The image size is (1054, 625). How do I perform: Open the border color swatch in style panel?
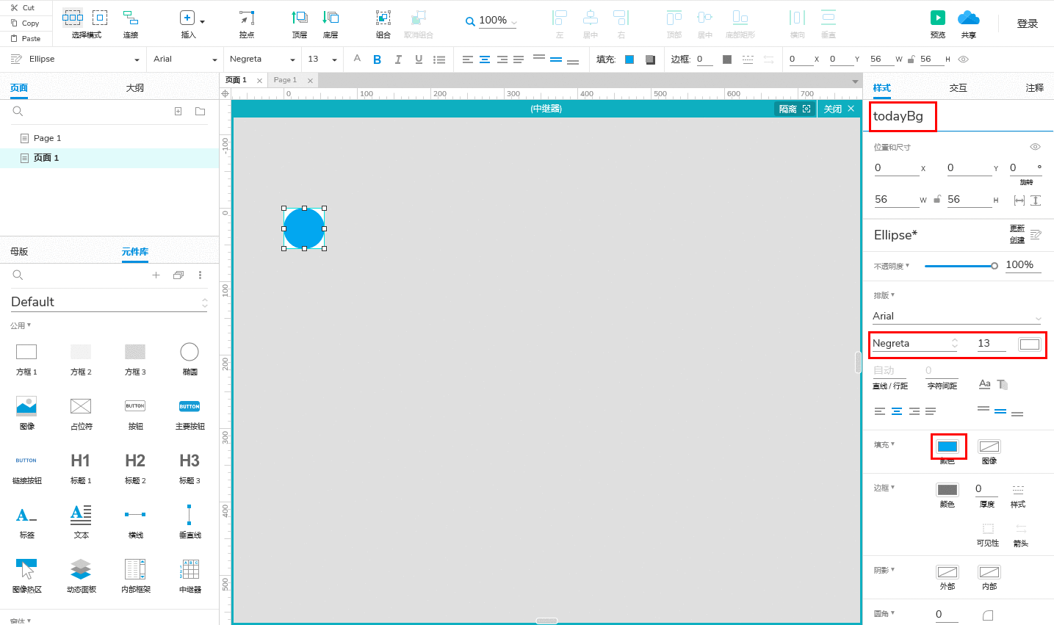click(x=947, y=490)
